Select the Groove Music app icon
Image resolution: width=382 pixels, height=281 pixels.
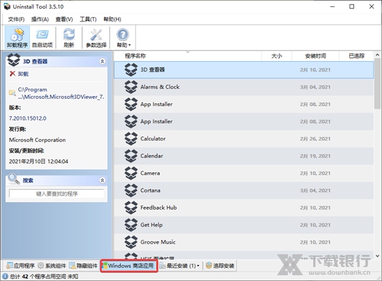131,242
